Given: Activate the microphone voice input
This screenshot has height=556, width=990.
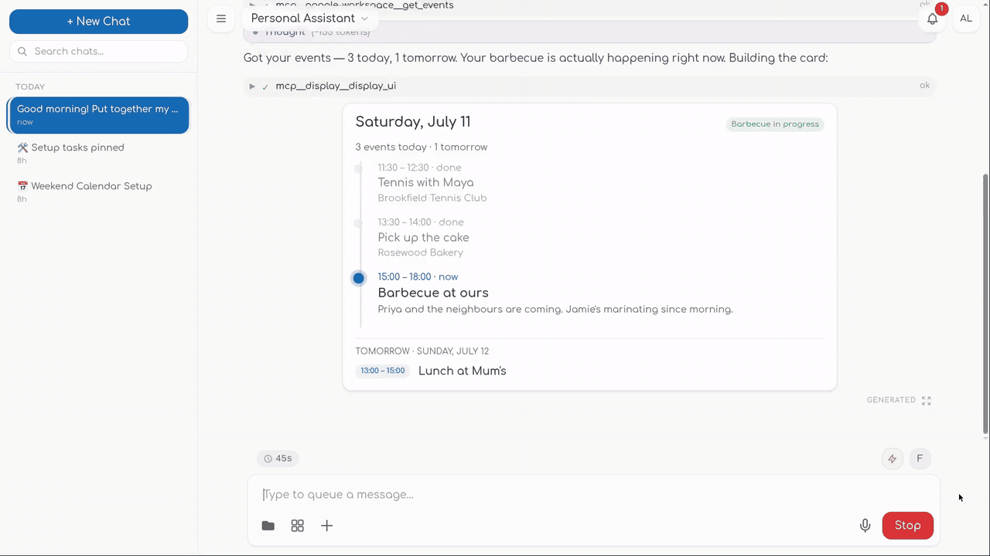Looking at the screenshot, I should point(865,526).
